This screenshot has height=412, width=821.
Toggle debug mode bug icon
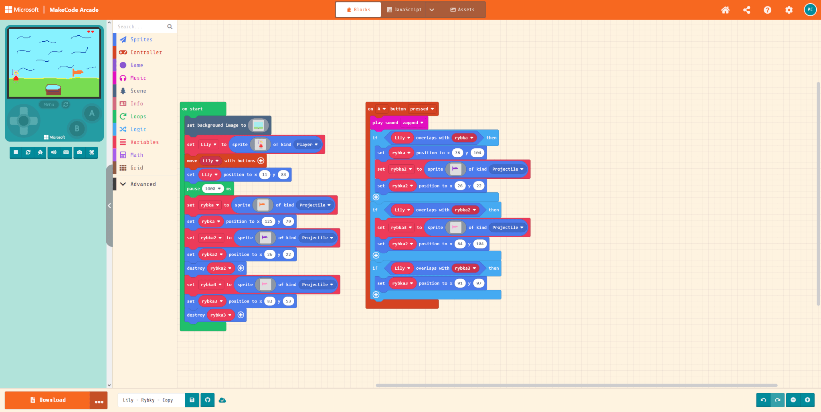(40, 152)
